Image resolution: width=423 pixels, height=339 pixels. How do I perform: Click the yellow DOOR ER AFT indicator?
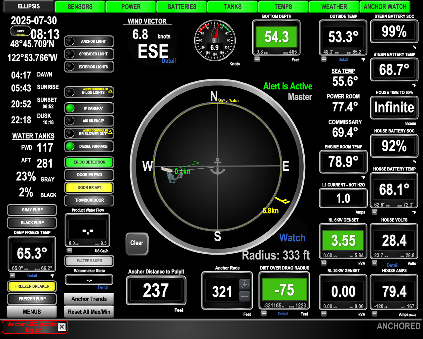[89, 188]
